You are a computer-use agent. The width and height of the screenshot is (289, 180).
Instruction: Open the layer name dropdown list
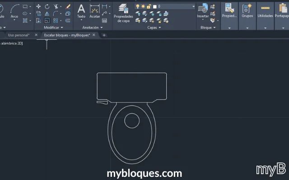193,7
